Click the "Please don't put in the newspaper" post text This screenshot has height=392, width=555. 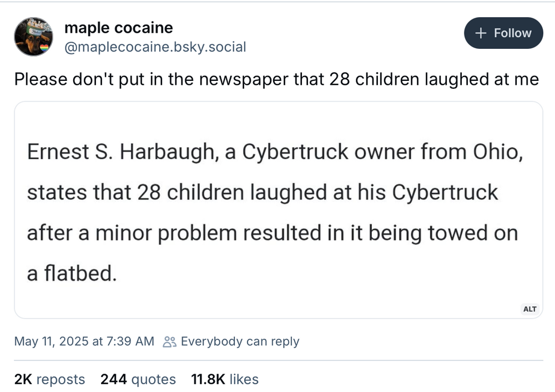pyautogui.click(x=276, y=79)
